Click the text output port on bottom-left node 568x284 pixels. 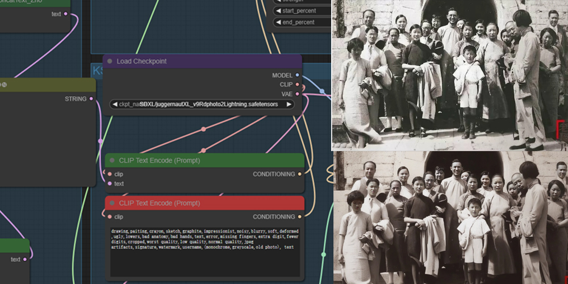pos(25,260)
